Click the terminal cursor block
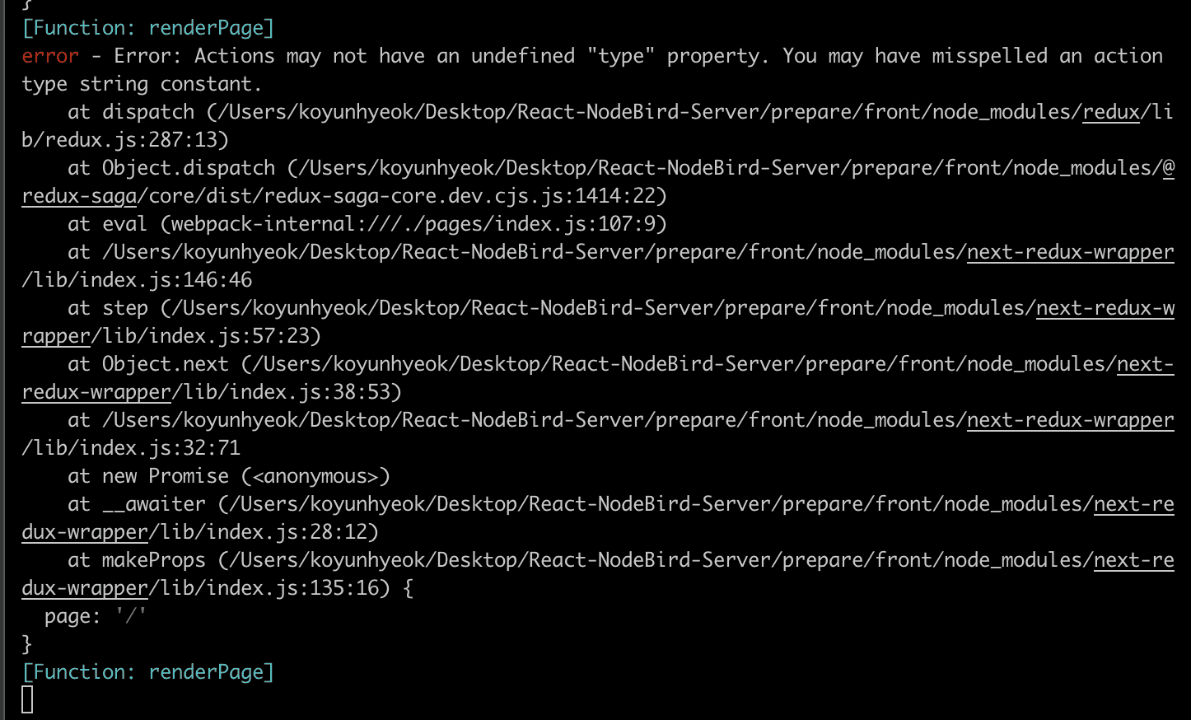The width and height of the screenshot is (1191, 720). [x=27, y=699]
